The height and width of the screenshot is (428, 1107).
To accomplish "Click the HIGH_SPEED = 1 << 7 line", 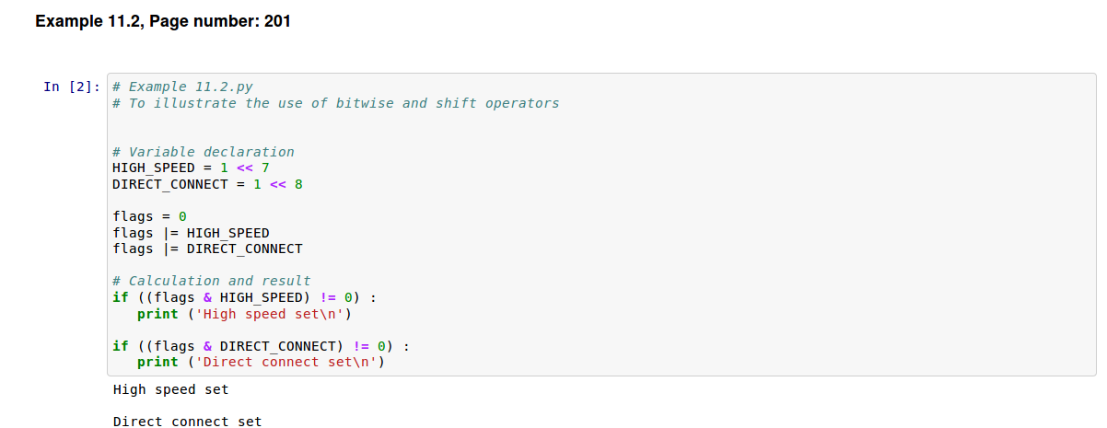I will pyautogui.click(x=191, y=168).
